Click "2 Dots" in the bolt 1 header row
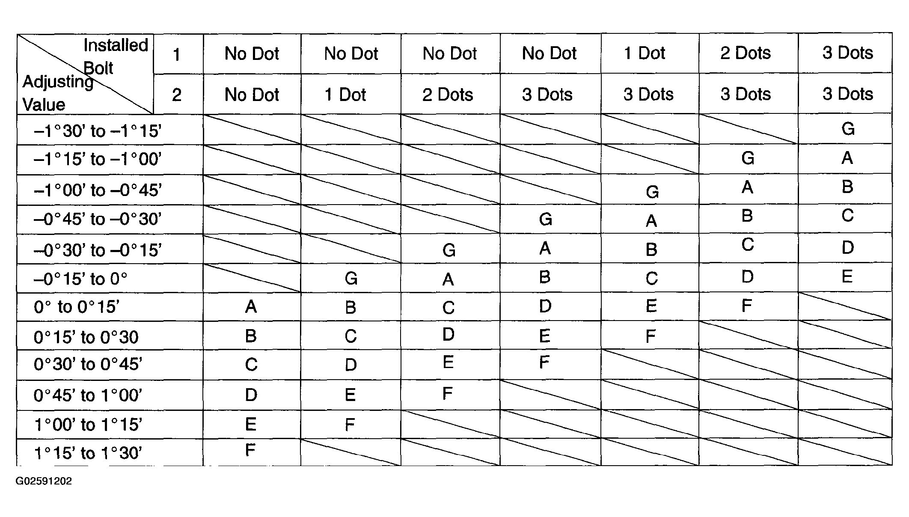This screenshot has height=517, width=909. (745, 53)
